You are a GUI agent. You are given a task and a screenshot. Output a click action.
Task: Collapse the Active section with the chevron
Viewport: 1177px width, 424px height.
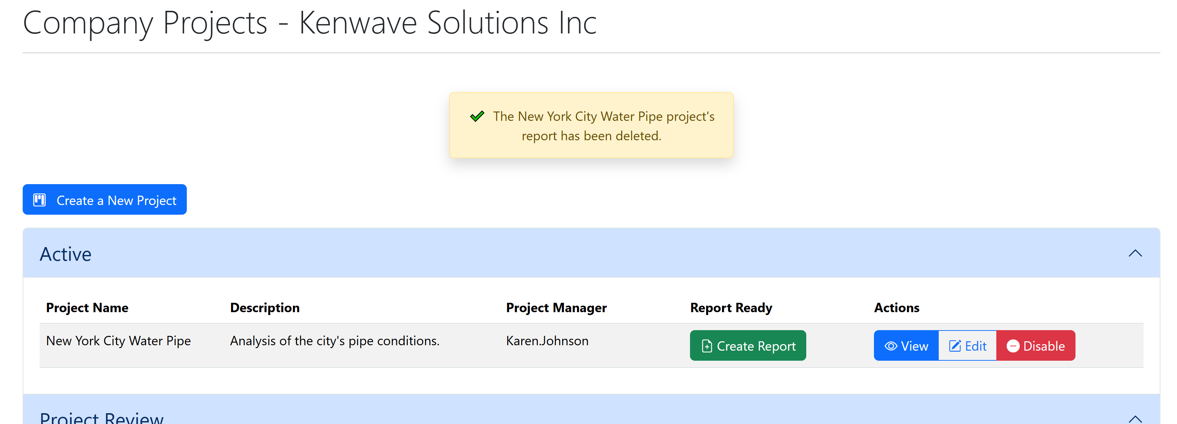1135,253
